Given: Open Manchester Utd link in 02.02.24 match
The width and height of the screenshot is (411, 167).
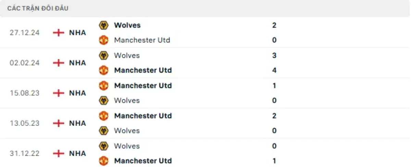Looking at the screenshot, I should tap(143, 70).
